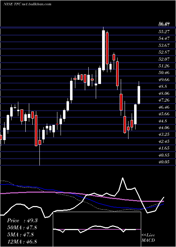The width and height of the screenshot is (176, 247).
Task: Select the 47.26 axis label
Action: pos(164,100)
